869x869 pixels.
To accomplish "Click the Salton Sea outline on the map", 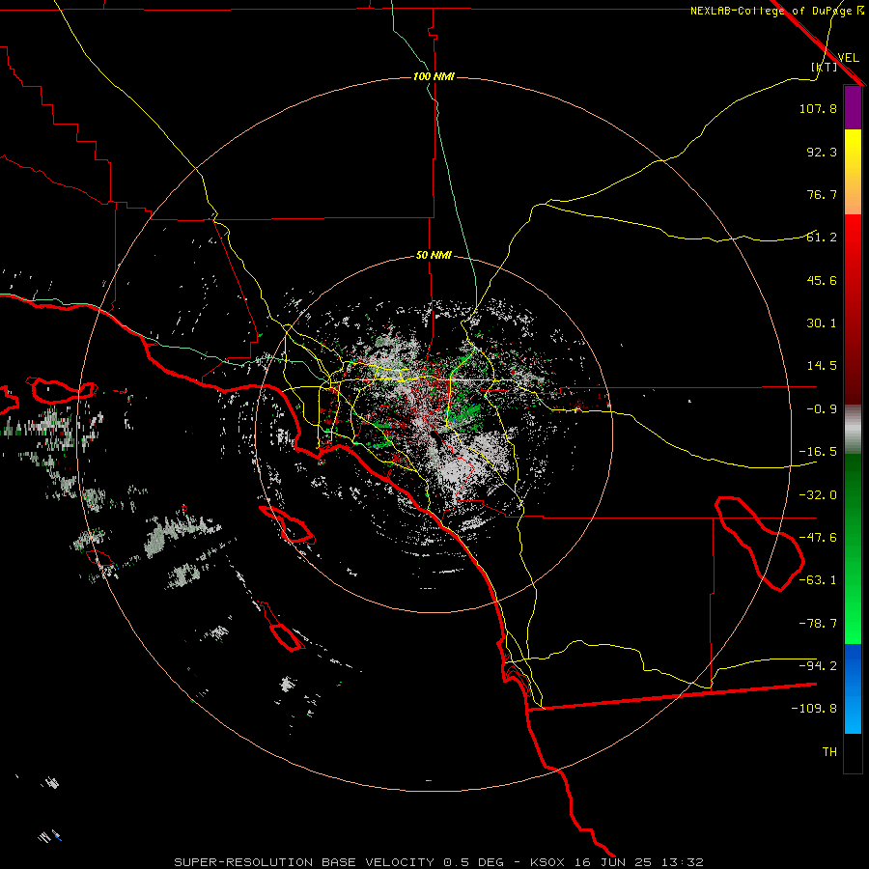I will tap(759, 543).
